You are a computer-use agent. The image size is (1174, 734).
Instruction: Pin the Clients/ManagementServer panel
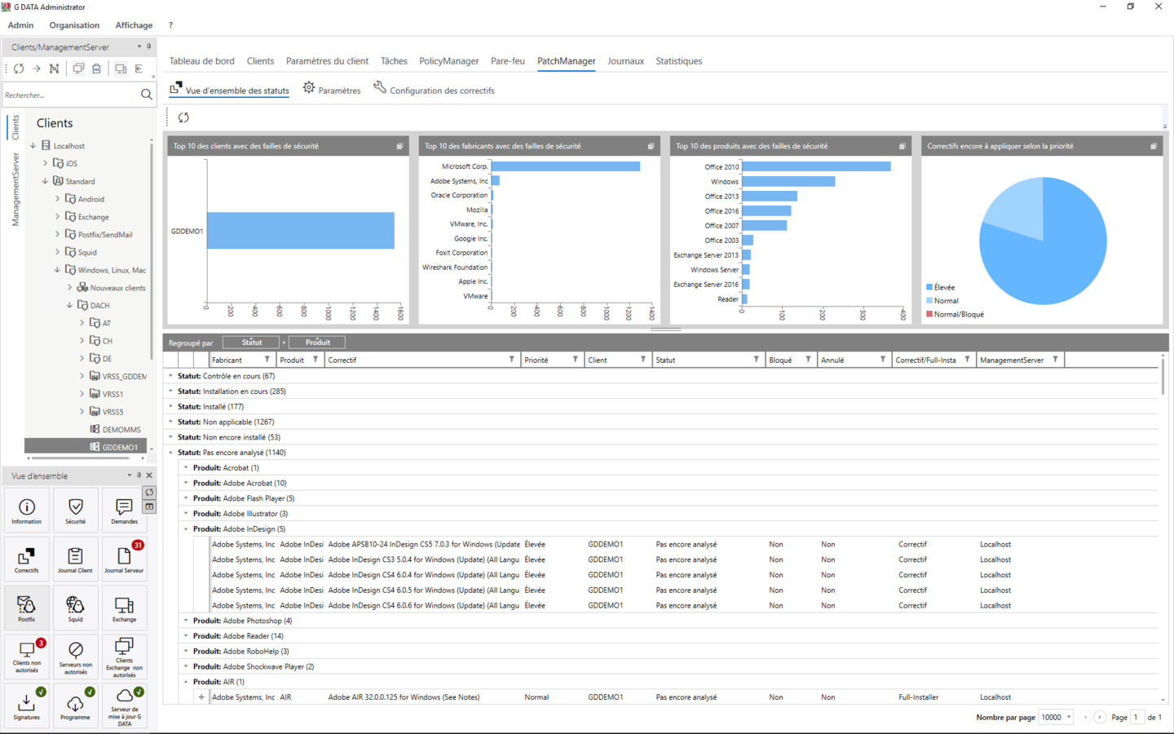pyautogui.click(x=148, y=46)
